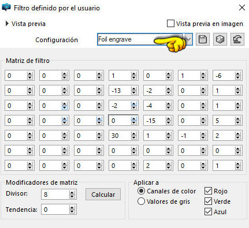Image resolution: width=249 pixels, height=228 pixels.
Task: Decrease the Tendencia value with down arrow
Action: pos(72,211)
